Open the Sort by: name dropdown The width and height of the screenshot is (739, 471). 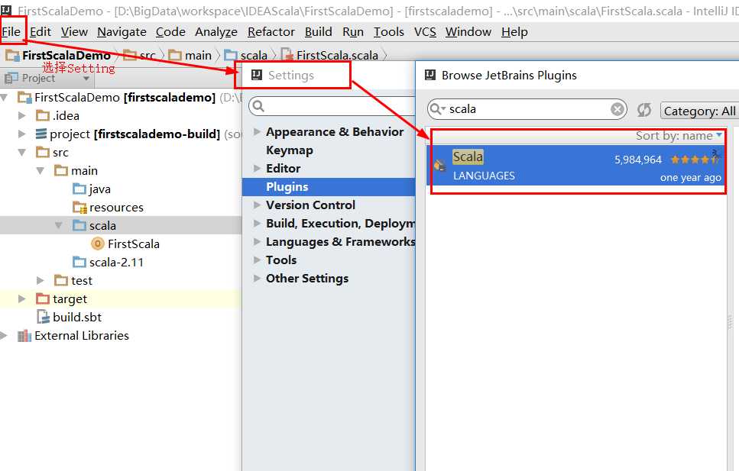point(679,136)
